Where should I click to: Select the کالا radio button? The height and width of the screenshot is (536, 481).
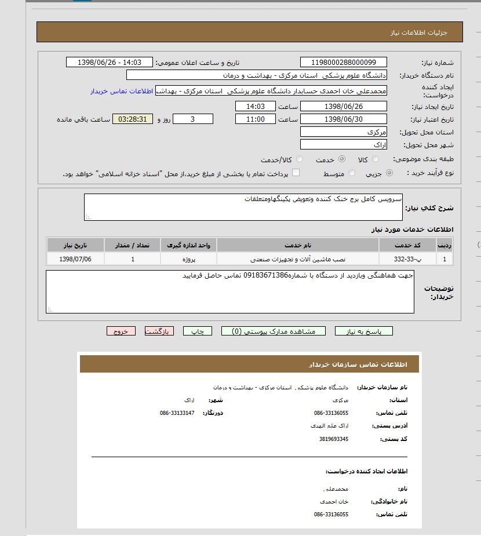tap(376, 159)
